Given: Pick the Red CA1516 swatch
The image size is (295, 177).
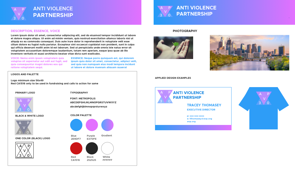Looking at the screenshot, I should tap(76, 148).
